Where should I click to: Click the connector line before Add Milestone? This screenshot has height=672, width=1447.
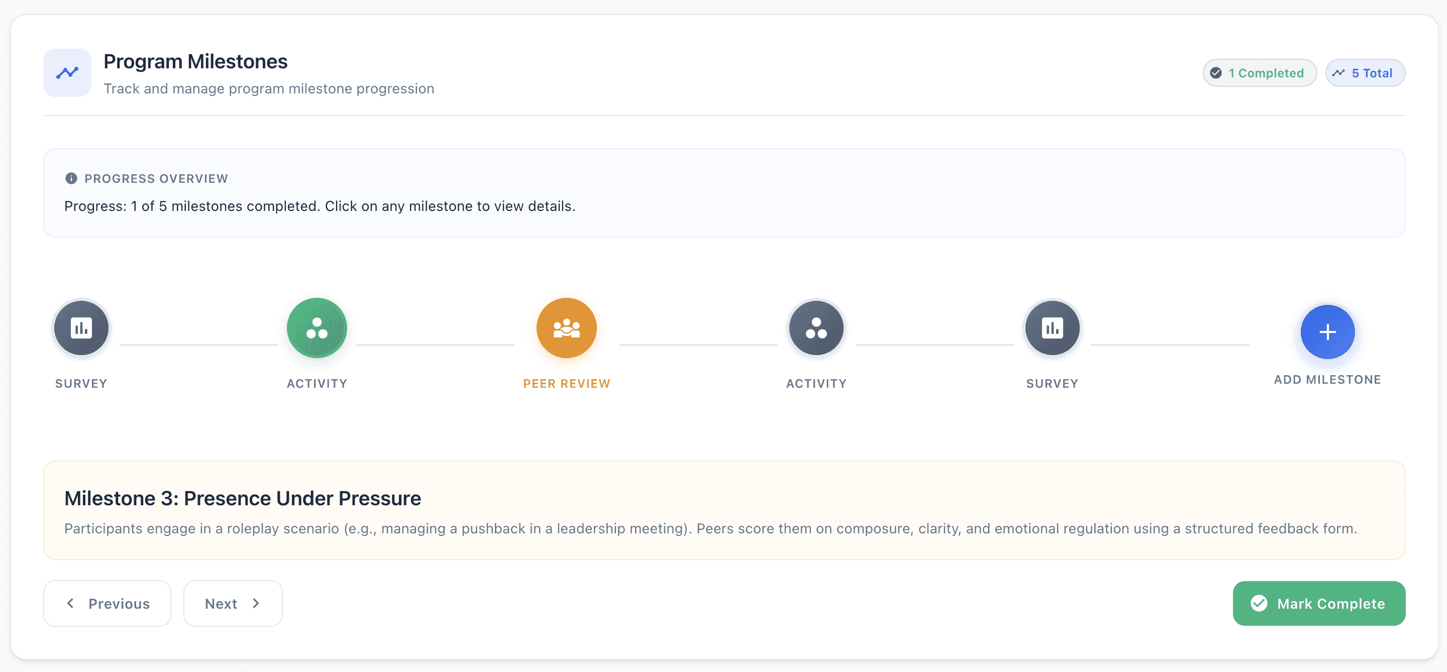coord(1170,345)
